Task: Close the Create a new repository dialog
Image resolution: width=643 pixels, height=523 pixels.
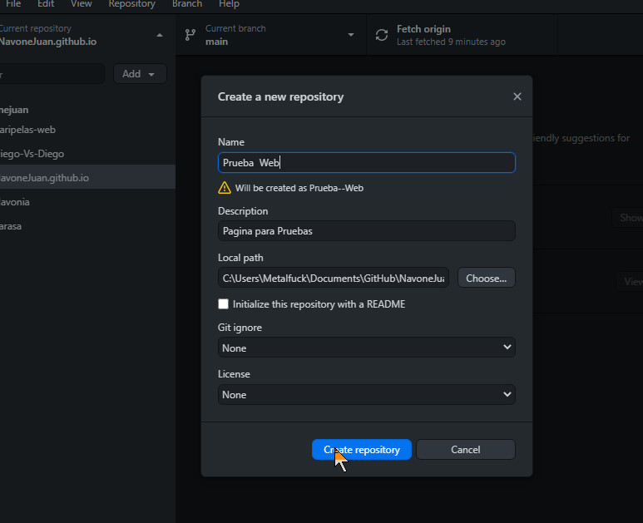Action: tap(517, 96)
